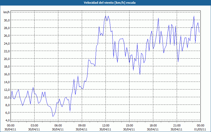Click the 'km/h' unit label on the y-axis
This screenshot has height=132, width=211.
coord(6,12)
